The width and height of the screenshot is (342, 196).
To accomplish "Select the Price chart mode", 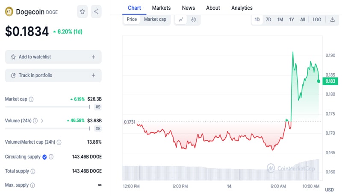I will click(132, 19).
